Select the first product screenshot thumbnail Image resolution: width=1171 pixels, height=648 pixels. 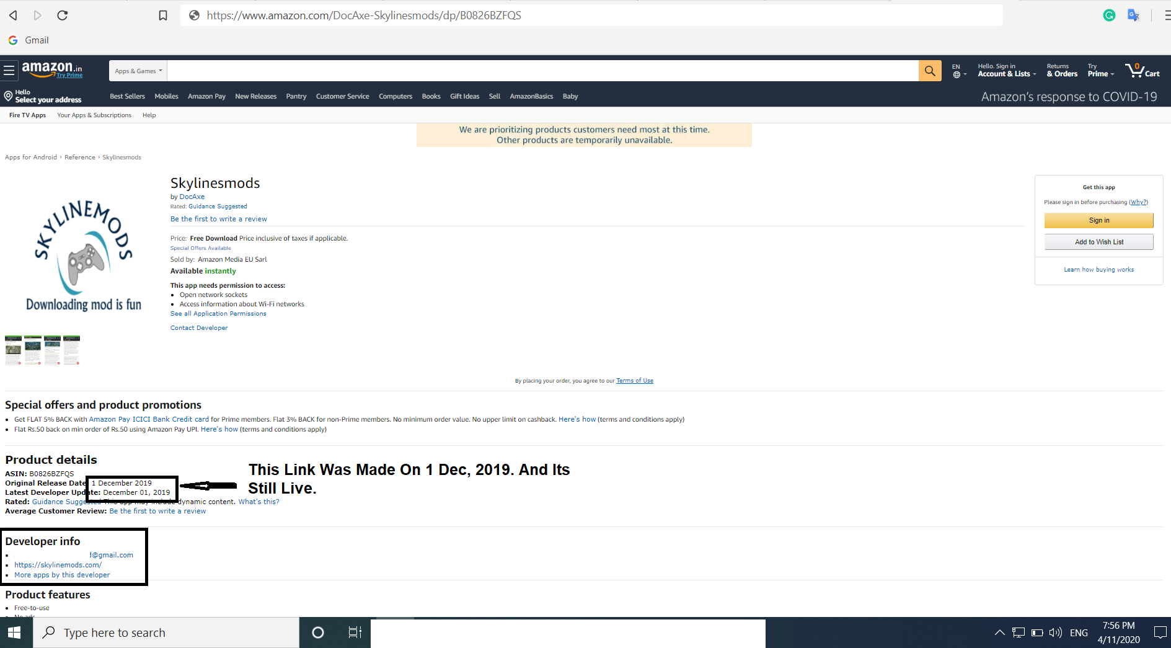12,350
